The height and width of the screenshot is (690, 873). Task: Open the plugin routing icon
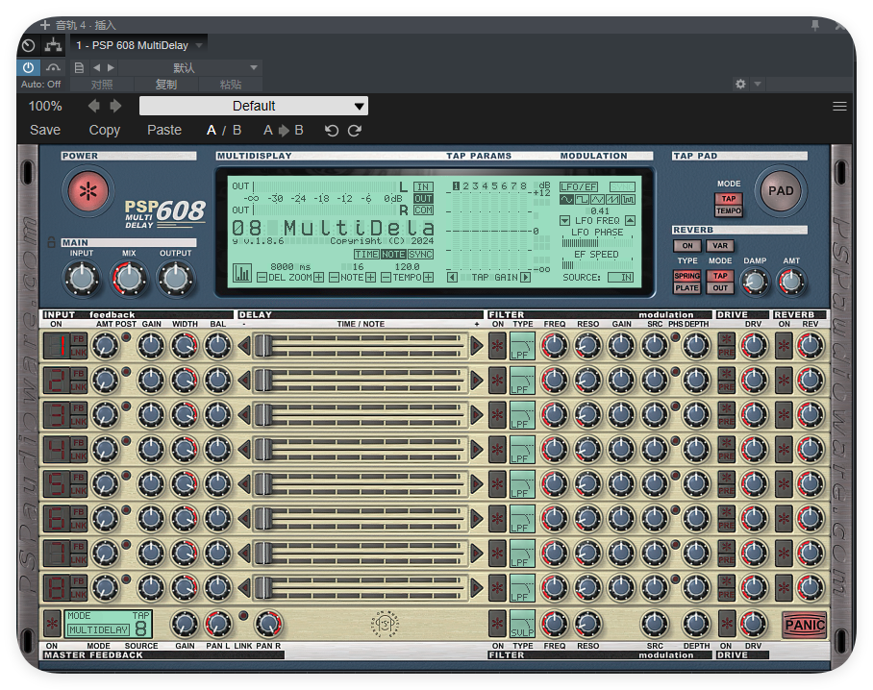(x=54, y=45)
